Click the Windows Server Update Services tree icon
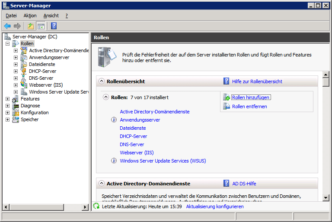Image resolution: width=332 pixels, height=222 pixels. pos(24,92)
